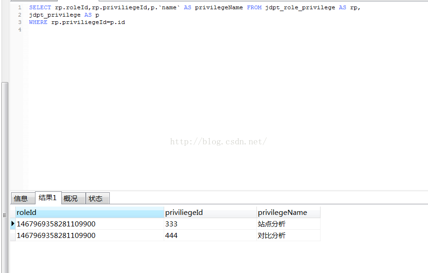The height and width of the screenshot is (273, 428).
Task: Click priviliegeId column header
Action: (210, 213)
